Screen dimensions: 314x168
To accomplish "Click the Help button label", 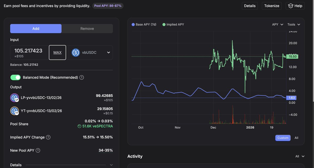I will (x=298, y=6).
